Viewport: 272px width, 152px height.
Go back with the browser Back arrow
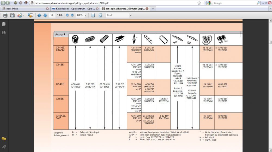[x=3, y=3]
